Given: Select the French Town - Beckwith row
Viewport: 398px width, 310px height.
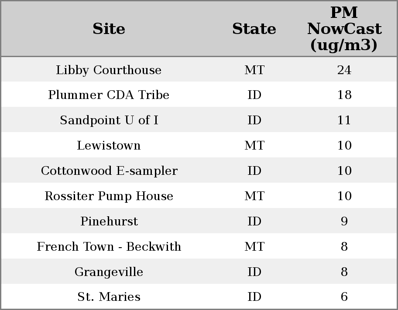Looking at the screenshot, I should tap(109, 247).
